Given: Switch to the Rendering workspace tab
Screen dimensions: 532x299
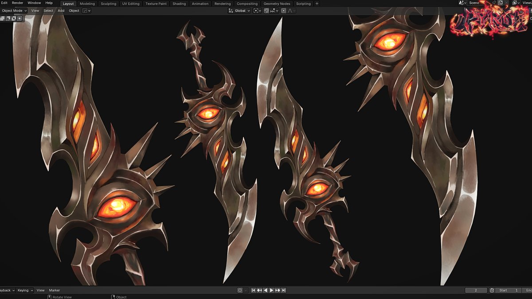Looking at the screenshot, I should point(223,4).
